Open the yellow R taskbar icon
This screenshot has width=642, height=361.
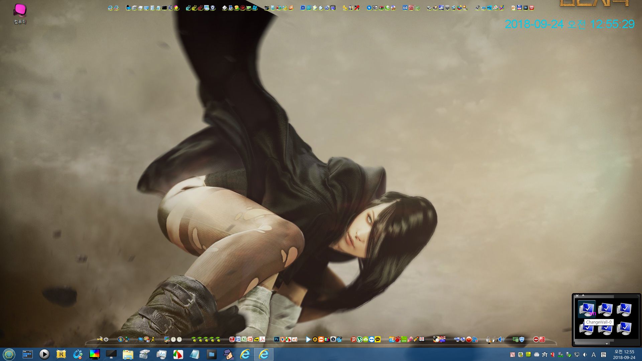tap(61, 354)
